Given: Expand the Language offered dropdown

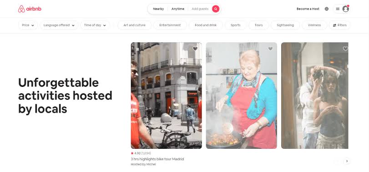Looking at the screenshot, I should coord(59,25).
